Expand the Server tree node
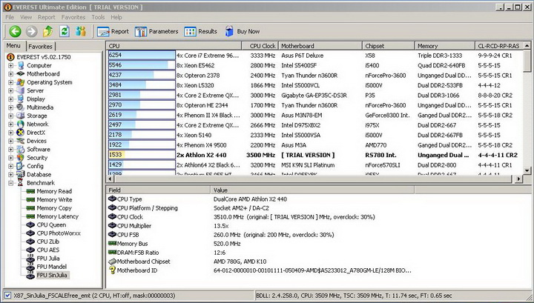Image resolution: width=534 pixels, height=303 pixels. [x=10, y=90]
